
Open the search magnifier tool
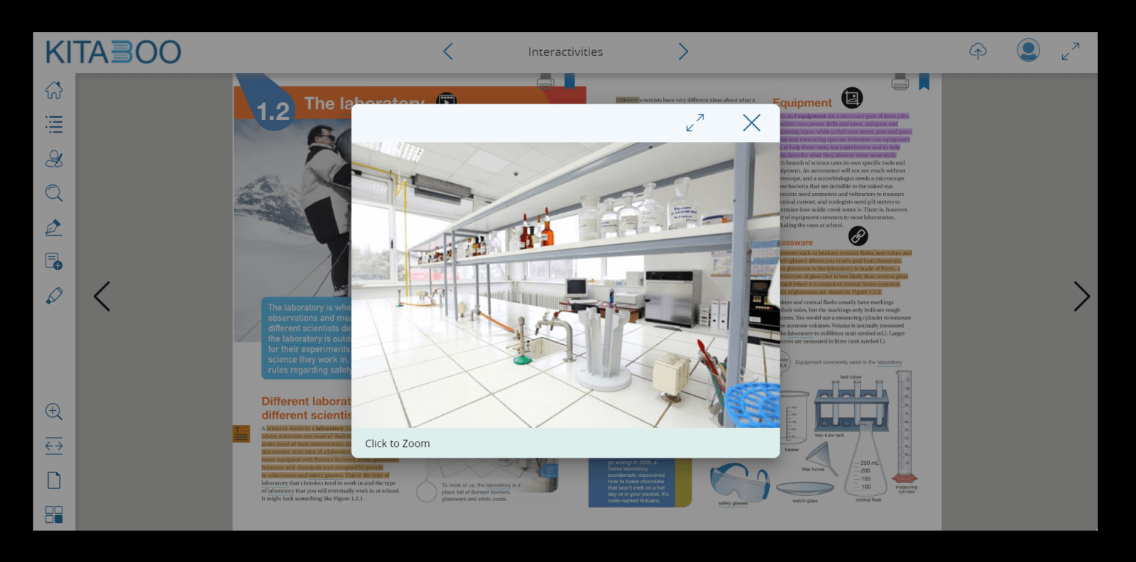click(54, 193)
